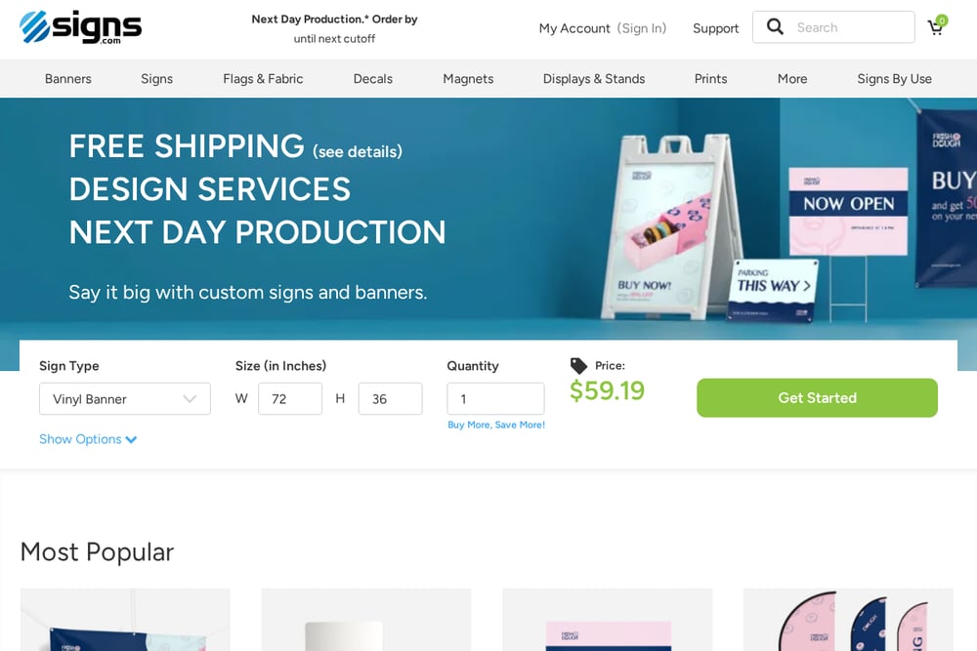Open the More menu in navigation

coord(792,79)
